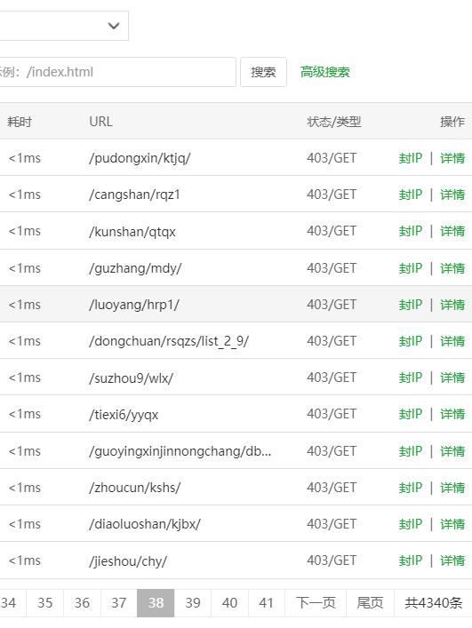This screenshot has width=472, height=628.
Task: Block IP for /kunshan/qtqx row
Action: coord(411,231)
